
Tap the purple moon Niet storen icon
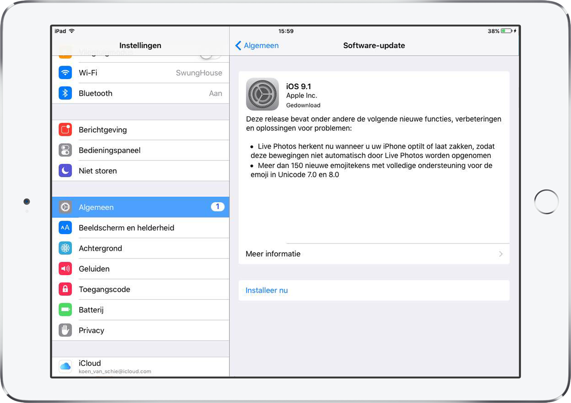point(65,171)
